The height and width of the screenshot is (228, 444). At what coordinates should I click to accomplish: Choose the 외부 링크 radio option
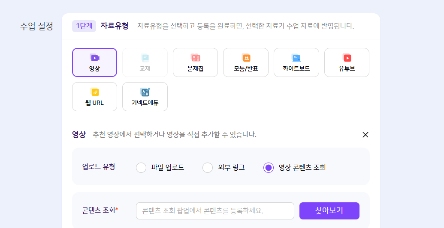208,168
